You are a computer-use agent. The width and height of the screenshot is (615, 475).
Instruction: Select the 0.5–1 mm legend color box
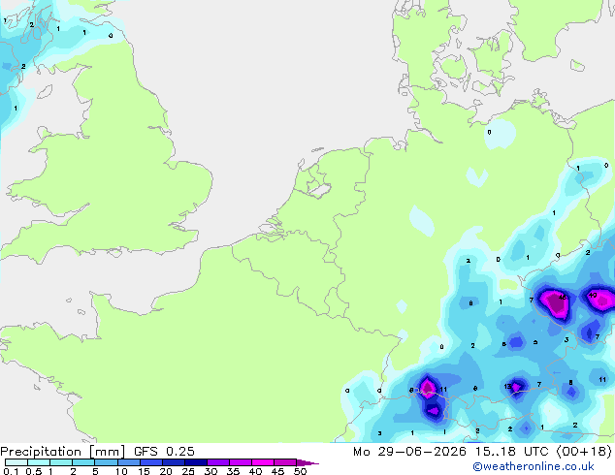tap(39, 462)
